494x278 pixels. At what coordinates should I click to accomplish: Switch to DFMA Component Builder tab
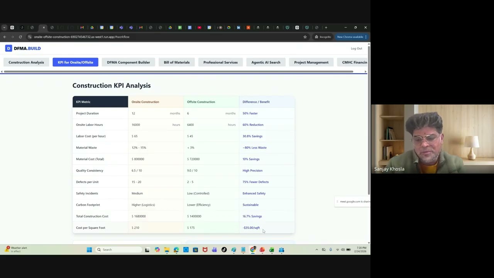tap(129, 62)
